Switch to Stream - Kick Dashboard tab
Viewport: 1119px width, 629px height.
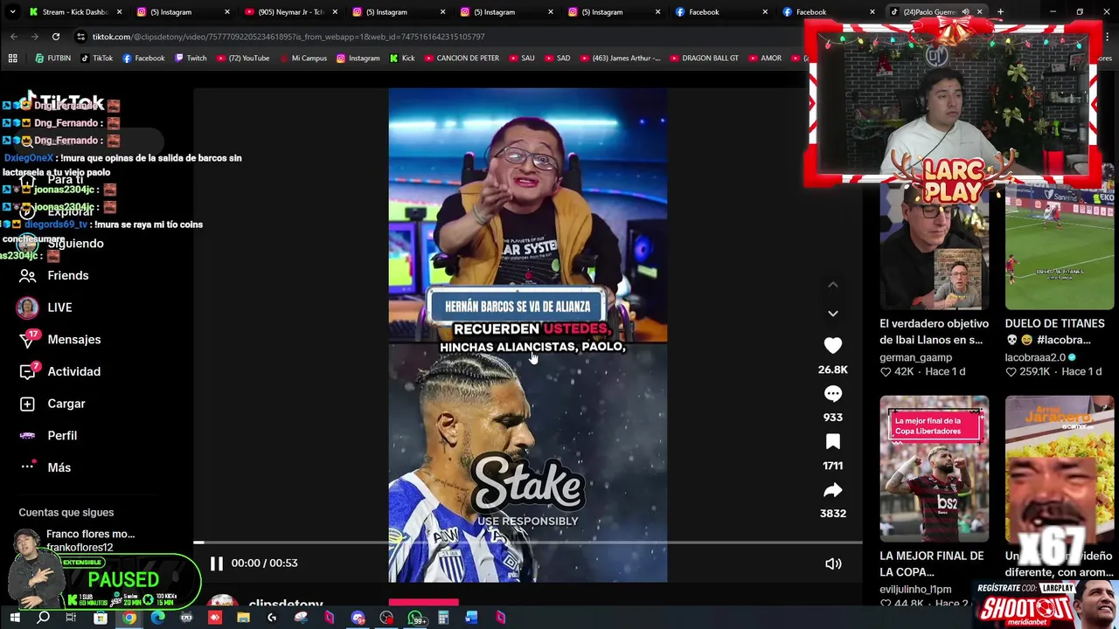(x=74, y=12)
